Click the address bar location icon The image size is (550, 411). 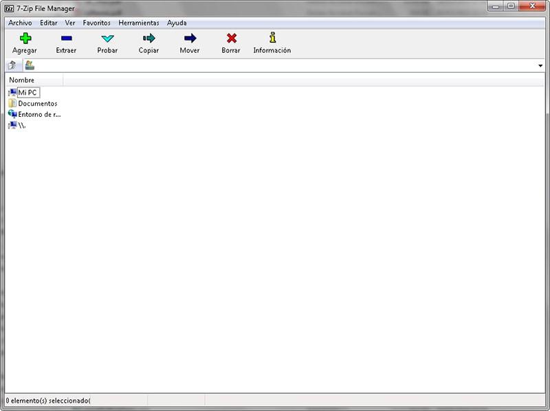pos(30,65)
